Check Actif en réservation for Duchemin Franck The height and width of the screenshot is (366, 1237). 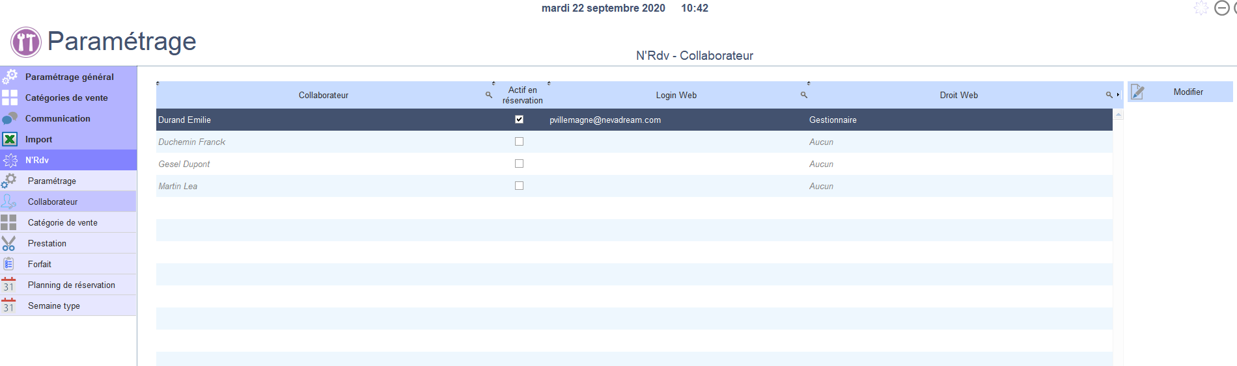pos(519,141)
